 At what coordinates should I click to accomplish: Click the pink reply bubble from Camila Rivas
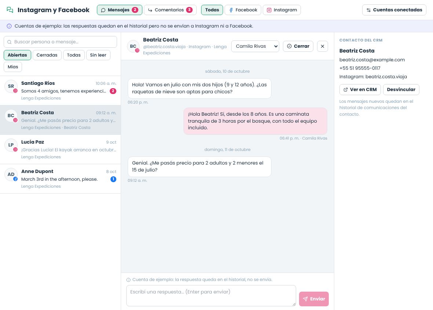255,121
